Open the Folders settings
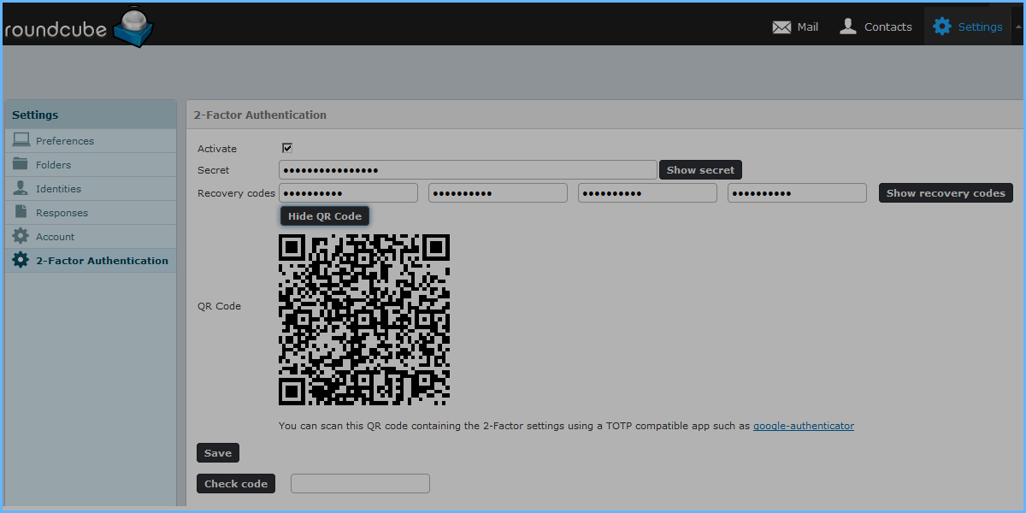1026x513 pixels. coord(91,165)
